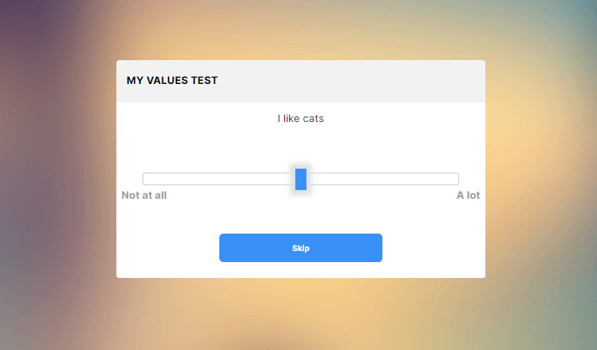Click slider track halfway between handle and left end
The height and width of the screenshot is (350, 597).
click(x=222, y=179)
